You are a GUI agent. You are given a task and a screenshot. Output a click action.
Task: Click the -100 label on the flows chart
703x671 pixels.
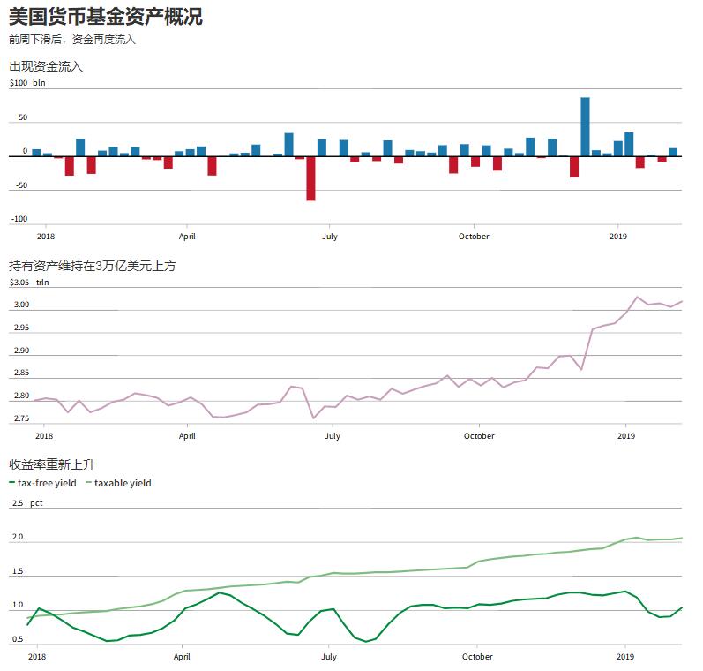coord(19,219)
